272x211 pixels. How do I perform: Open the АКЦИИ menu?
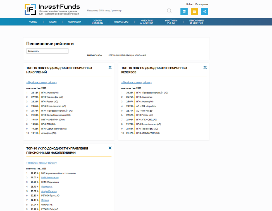(x=53, y=22)
